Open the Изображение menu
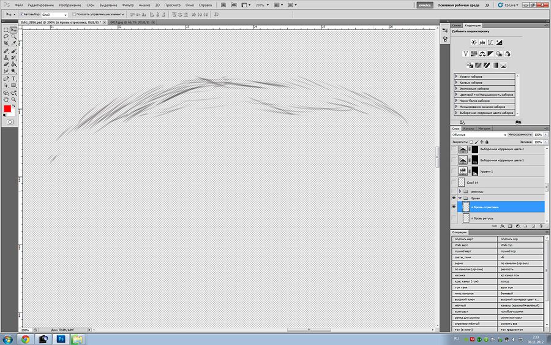Screen dimensions: 551x345 pos(70,6)
